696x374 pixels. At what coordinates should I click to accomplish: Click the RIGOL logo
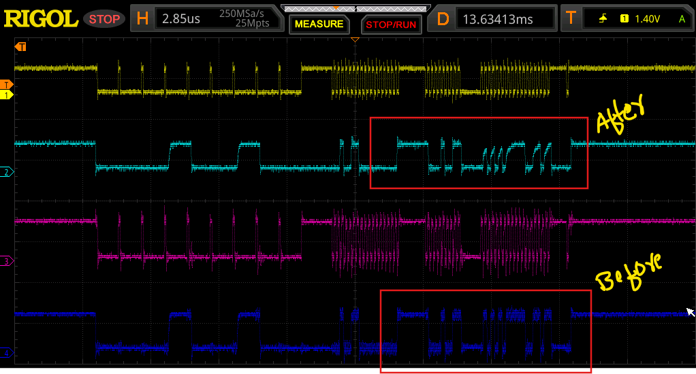41,19
